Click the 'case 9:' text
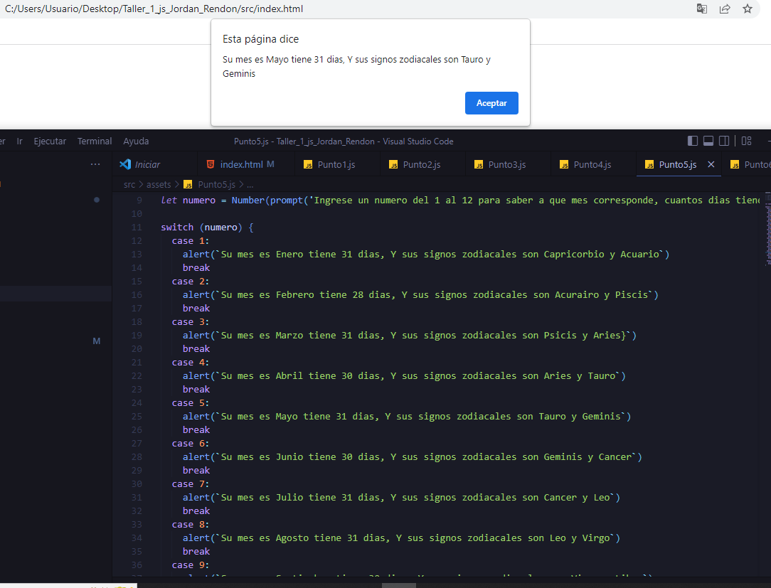The height and width of the screenshot is (588, 771). pyautogui.click(x=191, y=565)
